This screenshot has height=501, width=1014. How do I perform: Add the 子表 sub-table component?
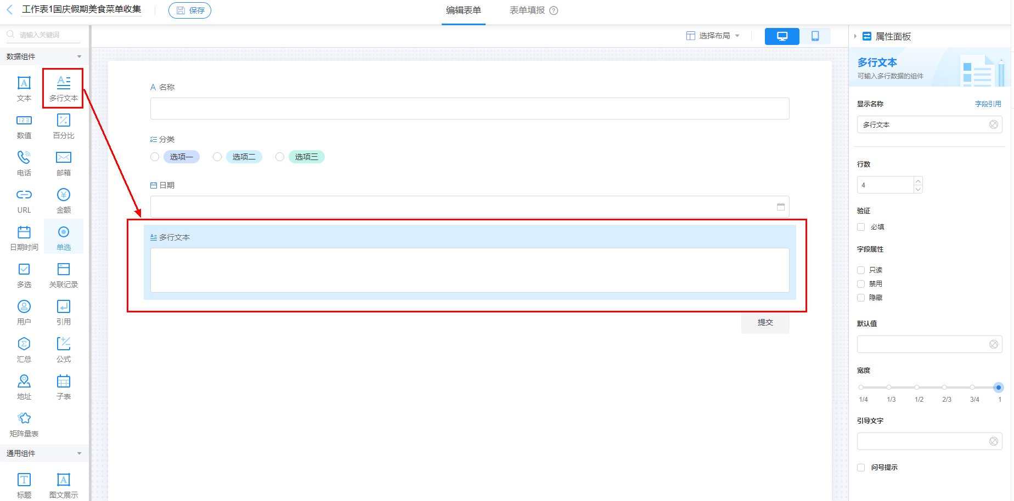point(64,388)
